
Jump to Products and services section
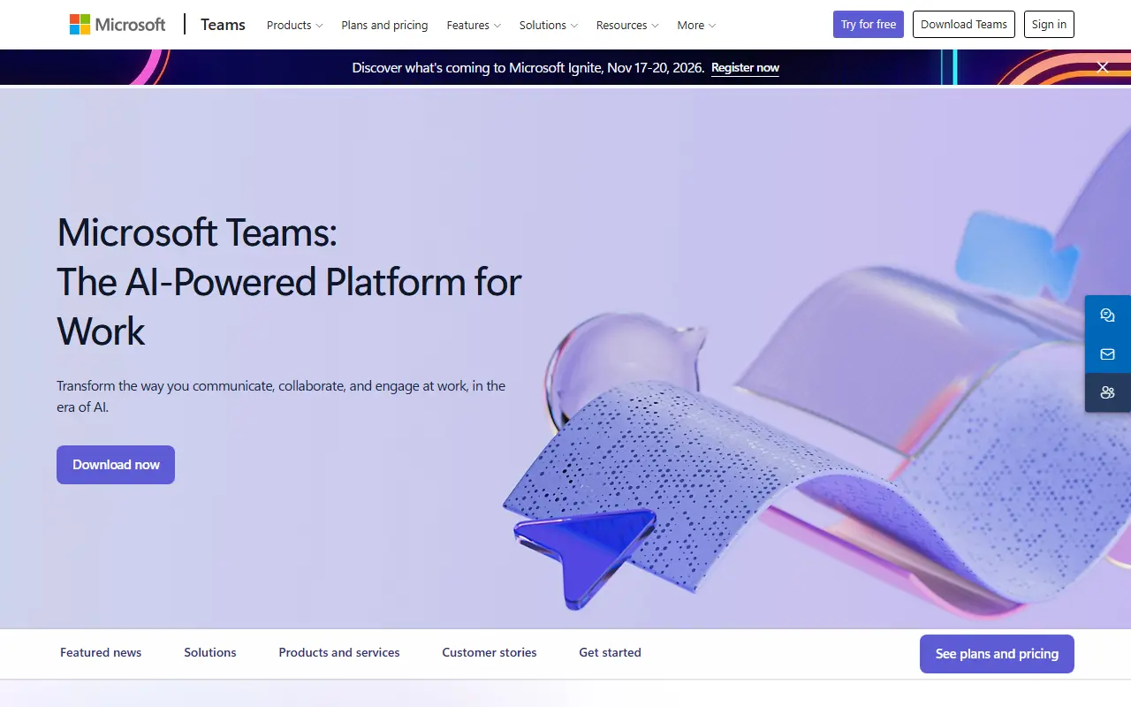pyautogui.click(x=339, y=653)
